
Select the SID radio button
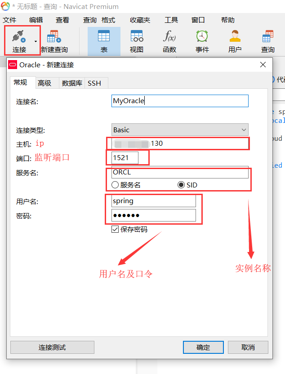[x=181, y=185]
